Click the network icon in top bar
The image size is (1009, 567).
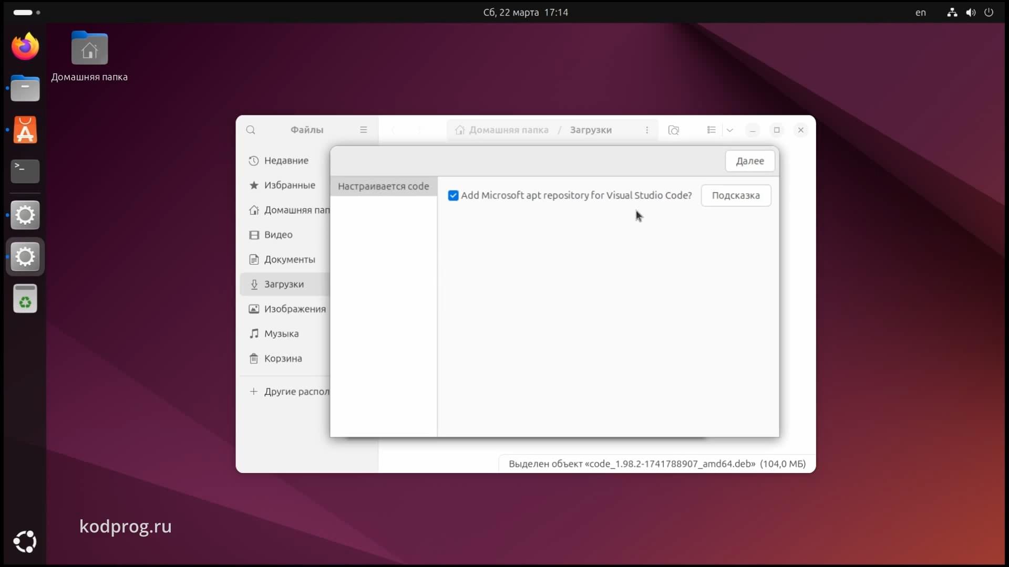pos(952,12)
